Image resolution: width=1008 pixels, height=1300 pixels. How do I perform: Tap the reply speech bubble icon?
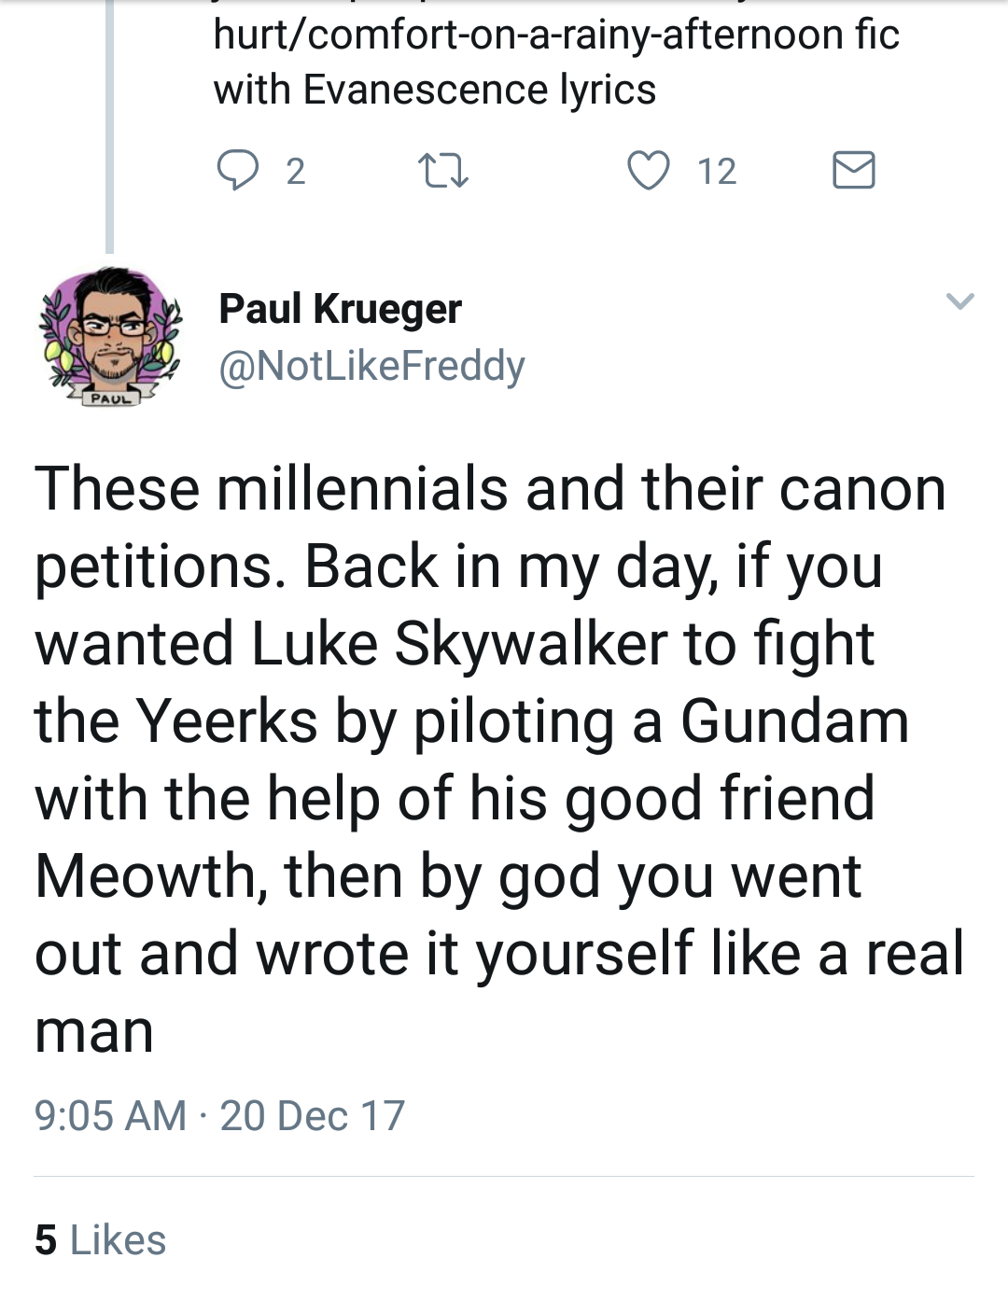(237, 171)
